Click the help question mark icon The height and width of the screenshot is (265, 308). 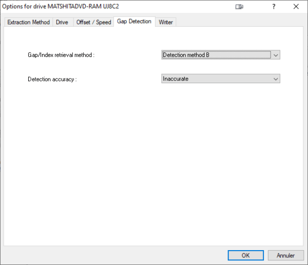274,7
